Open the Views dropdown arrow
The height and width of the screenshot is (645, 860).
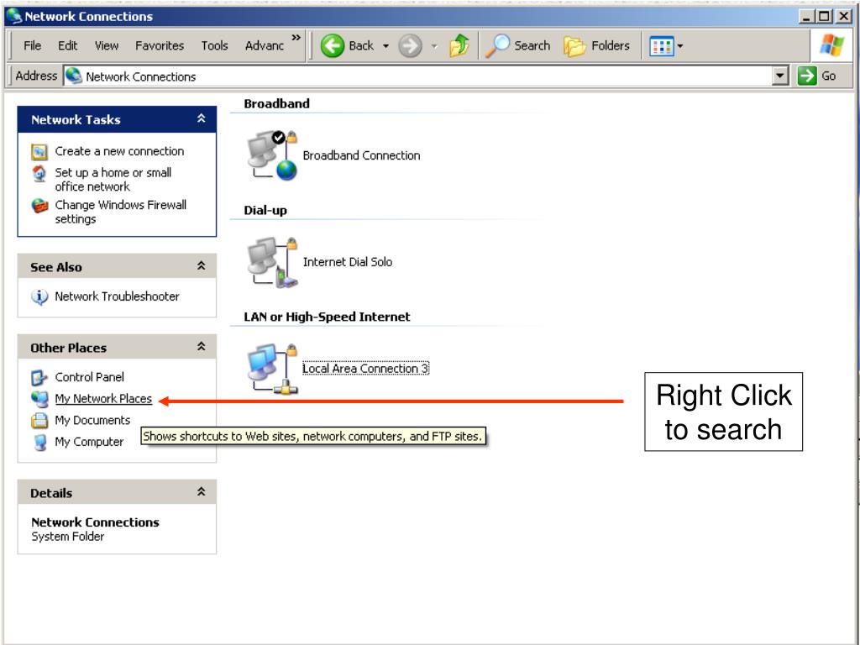pos(680,46)
